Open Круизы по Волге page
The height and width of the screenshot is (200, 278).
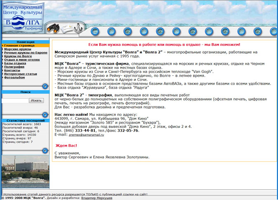(18, 56)
